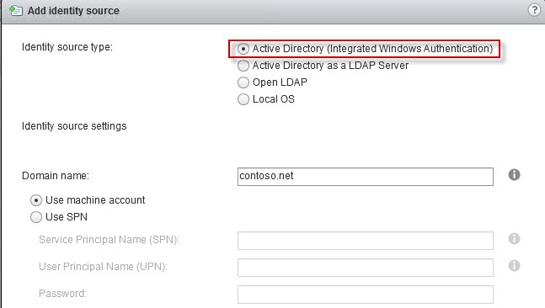Click the Add identity source title text
This screenshot has height=308, width=545.
pyautogui.click(x=73, y=11)
